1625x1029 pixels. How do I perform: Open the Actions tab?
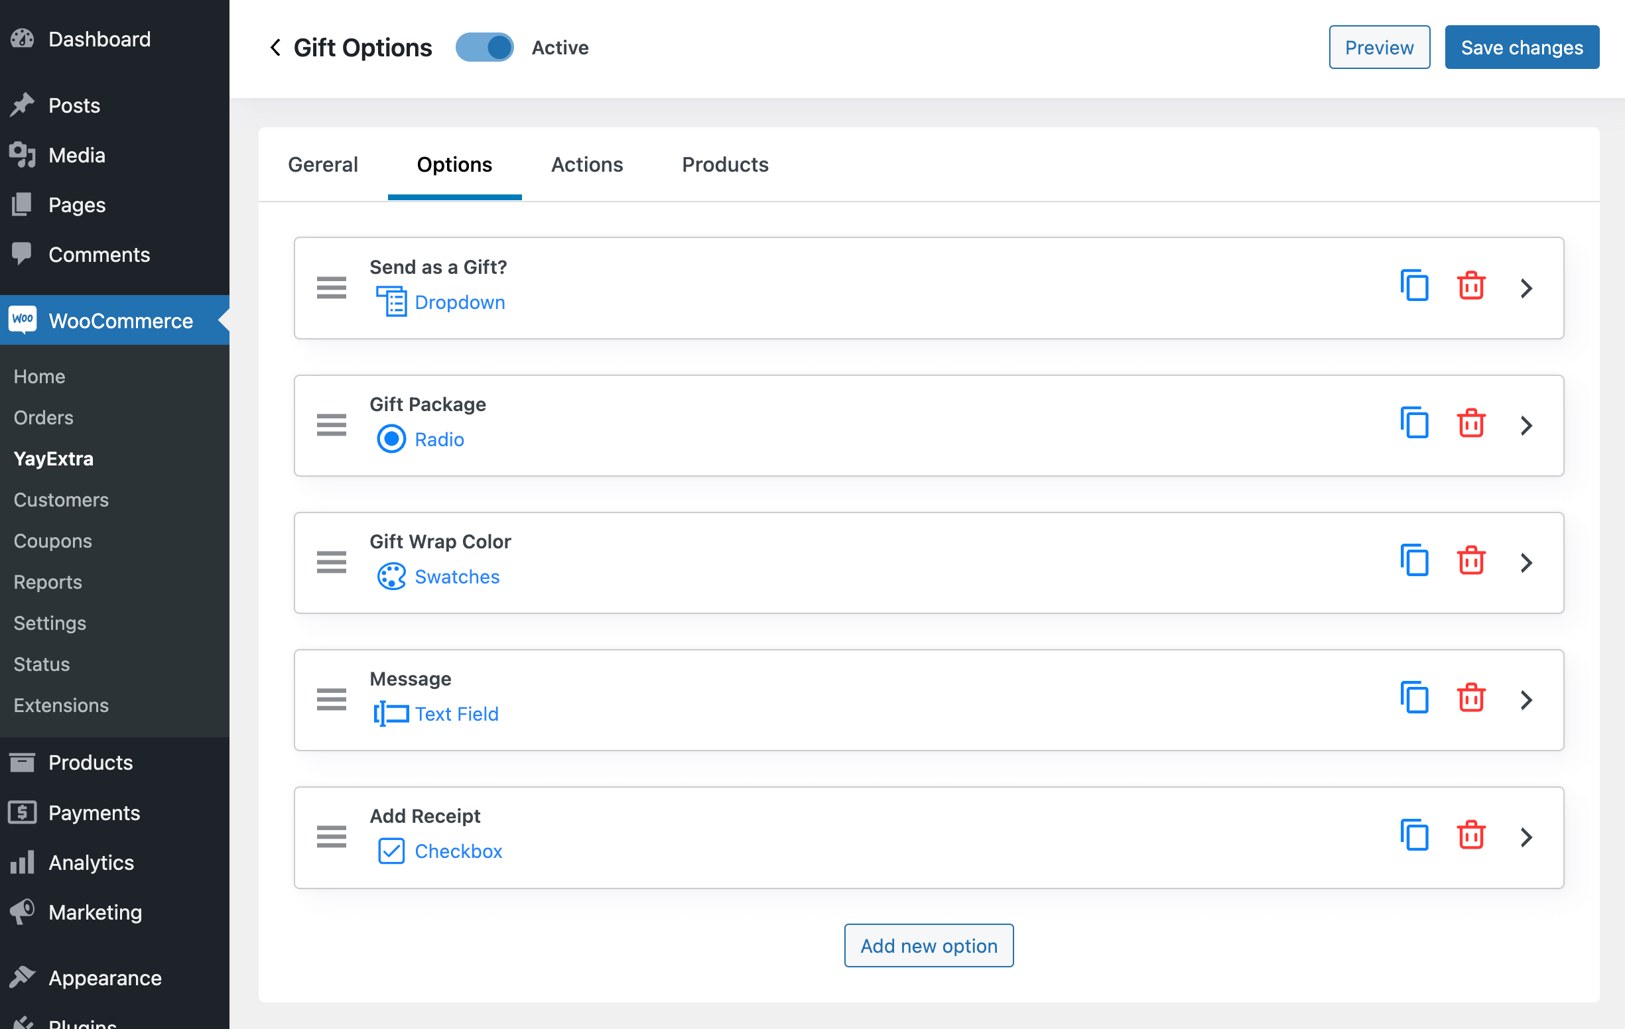pos(587,164)
